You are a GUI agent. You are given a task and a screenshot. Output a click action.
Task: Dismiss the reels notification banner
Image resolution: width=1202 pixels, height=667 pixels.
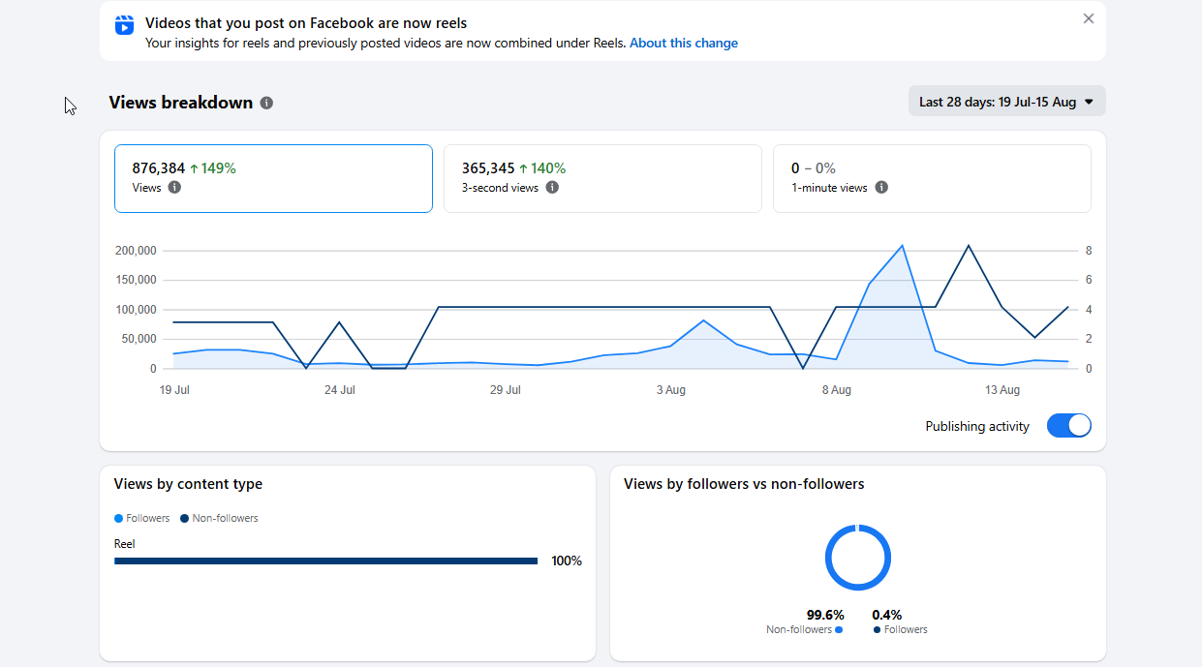pos(1089,18)
